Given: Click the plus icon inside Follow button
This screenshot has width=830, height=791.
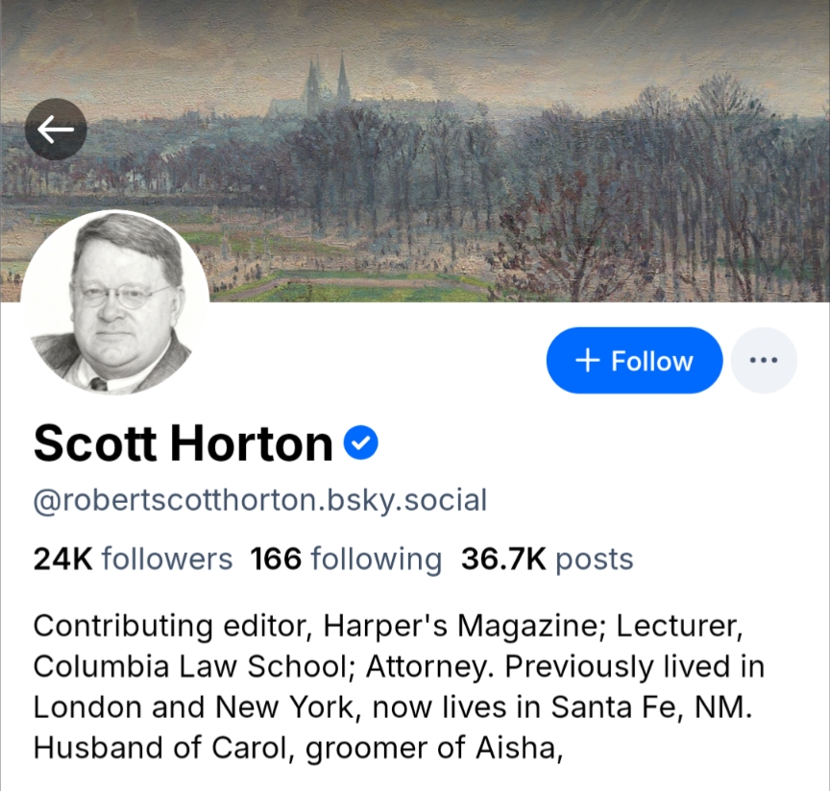Looking at the screenshot, I should (x=588, y=360).
